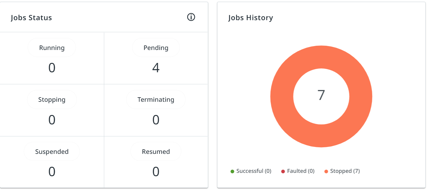Screen dimensions: 431x190
Task: Click the Stopping status label
Action: pyautogui.click(x=52, y=100)
